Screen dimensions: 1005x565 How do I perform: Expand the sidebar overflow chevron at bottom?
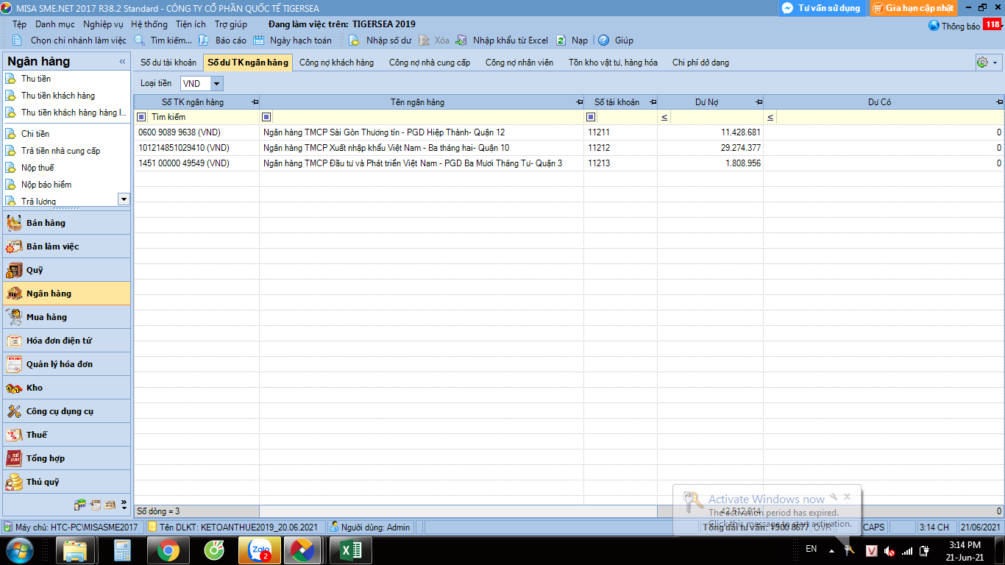click(x=124, y=505)
